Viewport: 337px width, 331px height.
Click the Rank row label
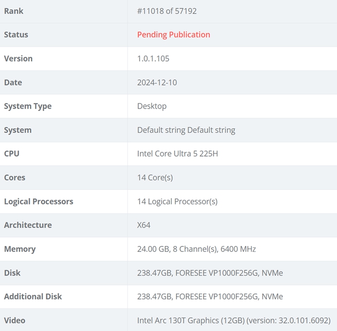[13, 11]
